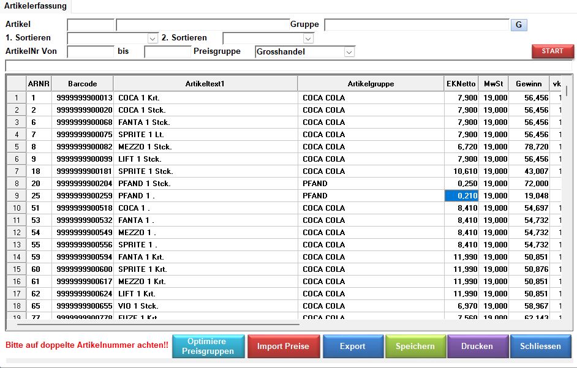This screenshot has width=577, height=368.
Task: Close the window via Schliessen button
Action: pos(540,346)
